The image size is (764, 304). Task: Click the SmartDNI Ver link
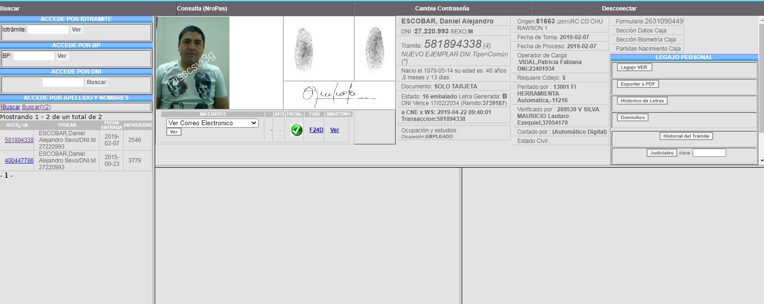(334, 130)
